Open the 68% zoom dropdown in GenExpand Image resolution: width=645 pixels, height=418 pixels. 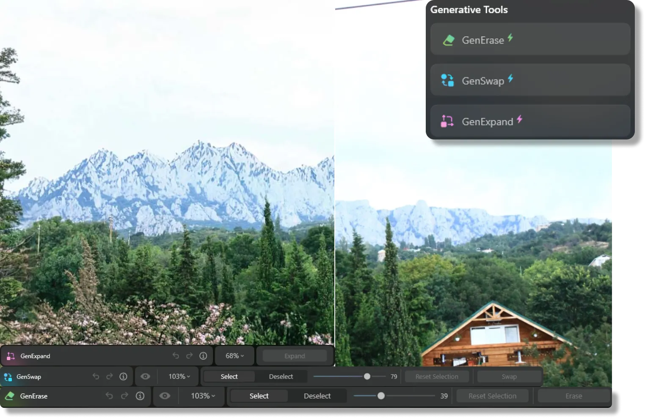(234, 356)
